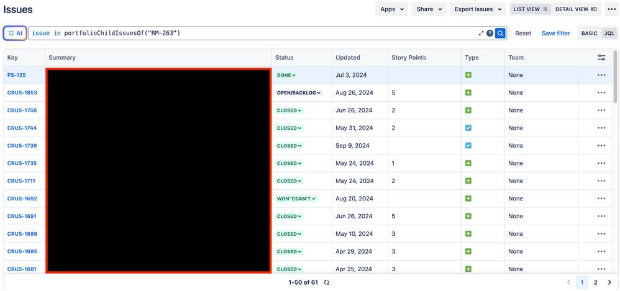
Task: Switch to Detail View
Action: [x=576, y=9]
